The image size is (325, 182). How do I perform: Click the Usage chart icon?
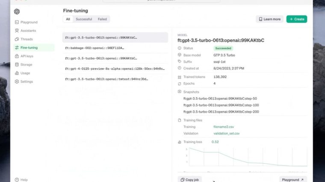pyautogui.click(x=17, y=73)
